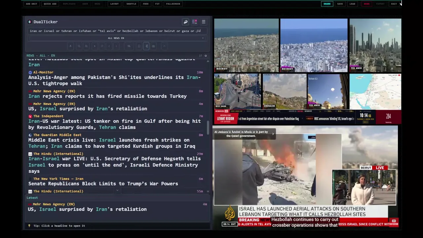Viewport: 423px width, 238px height.
Task: Open the key/API icon in DualTicker header
Action: [185, 22]
